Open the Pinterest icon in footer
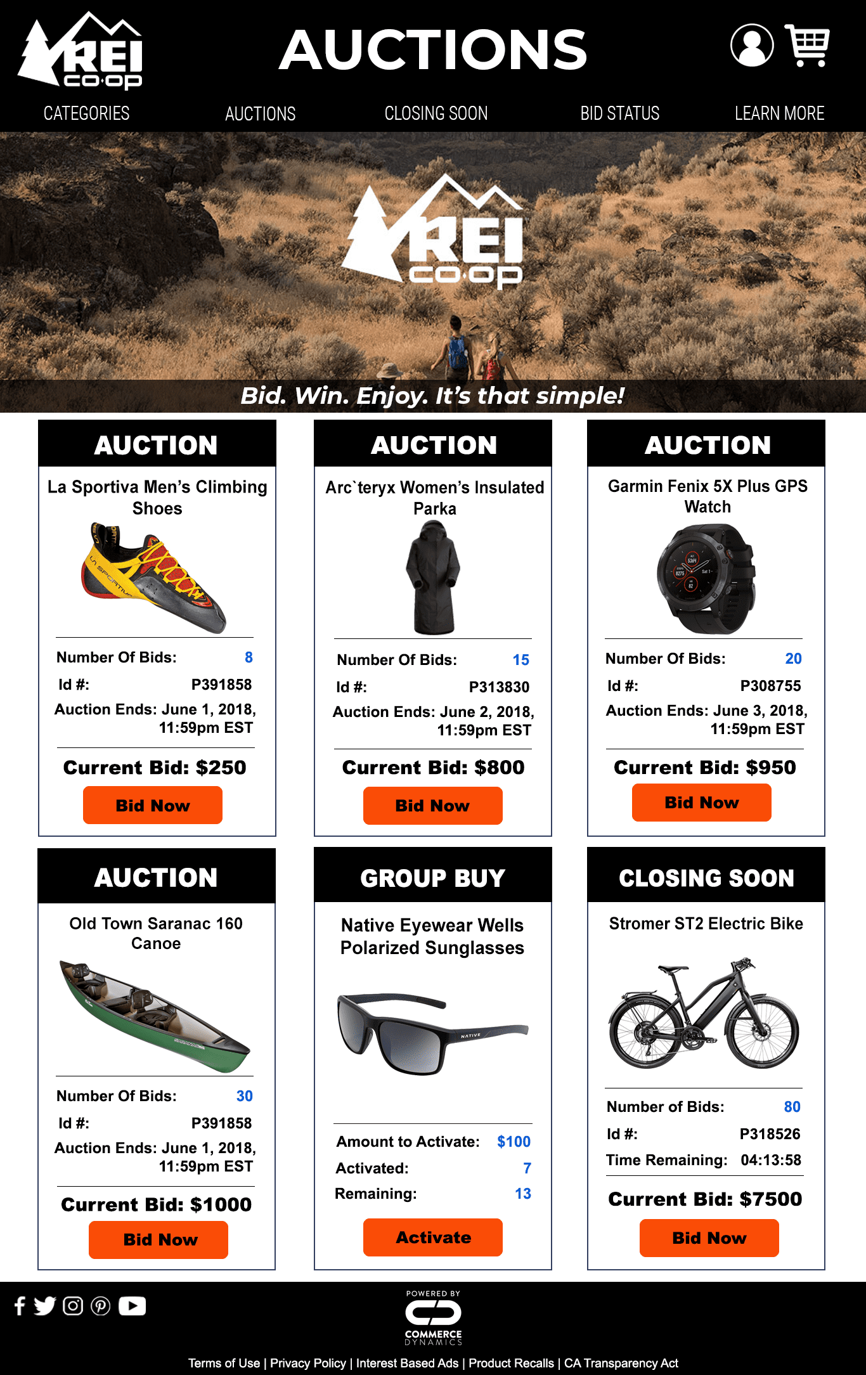 (x=101, y=1306)
